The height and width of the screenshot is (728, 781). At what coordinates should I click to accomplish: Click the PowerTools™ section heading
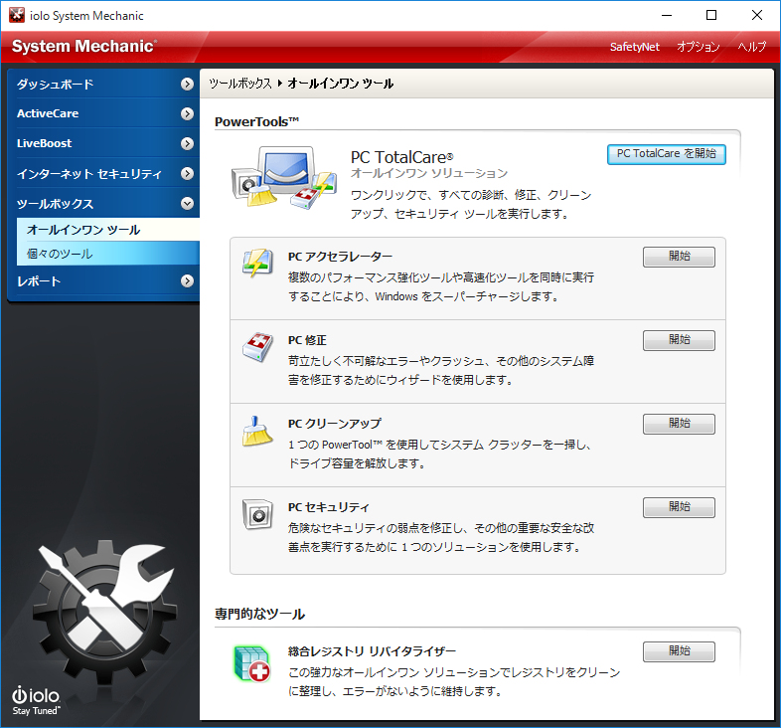256,121
